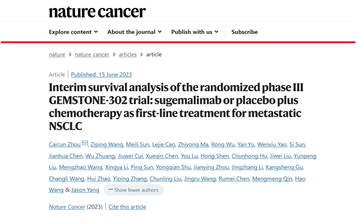This screenshot has height=220, width=357.
Task: Click the Nature Cancer journal link
Action: tap(67, 207)
